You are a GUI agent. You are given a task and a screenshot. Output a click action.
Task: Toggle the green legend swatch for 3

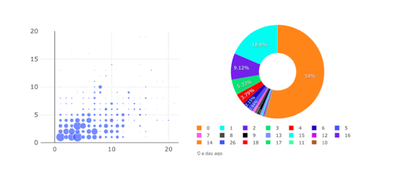268,128
